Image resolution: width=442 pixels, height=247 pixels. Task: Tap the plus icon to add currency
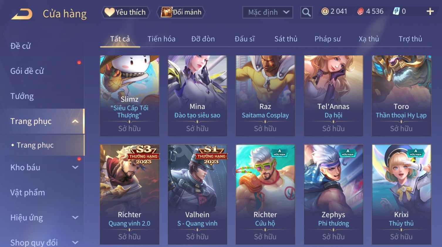[430, 11]
